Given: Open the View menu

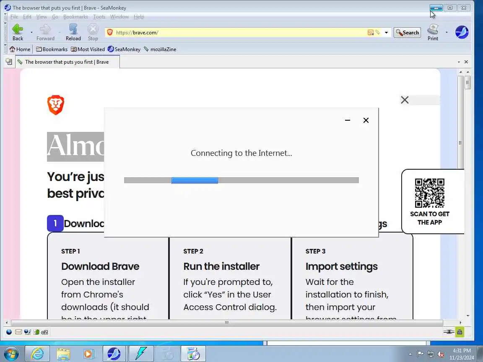Looking at the screenshot, I should click(42, 17).
